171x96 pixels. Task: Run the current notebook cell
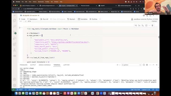coord(20,28)
